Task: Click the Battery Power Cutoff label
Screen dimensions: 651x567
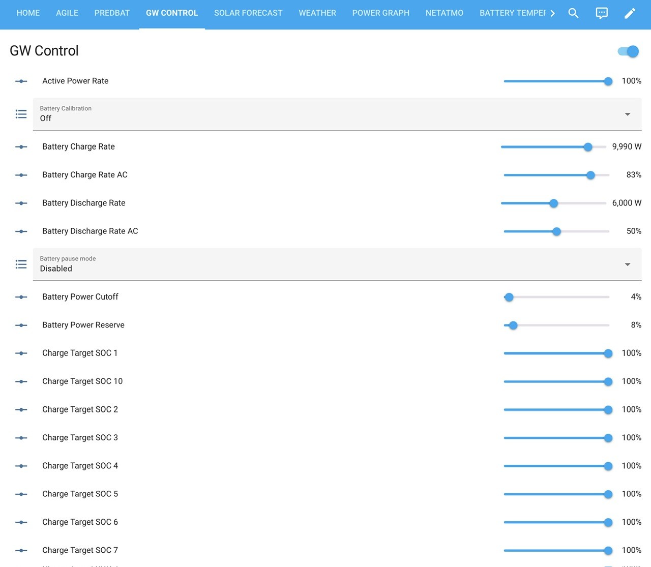Action: 80,297
